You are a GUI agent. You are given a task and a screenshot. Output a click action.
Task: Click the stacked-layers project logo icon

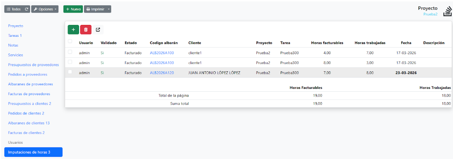pos(447,11)
